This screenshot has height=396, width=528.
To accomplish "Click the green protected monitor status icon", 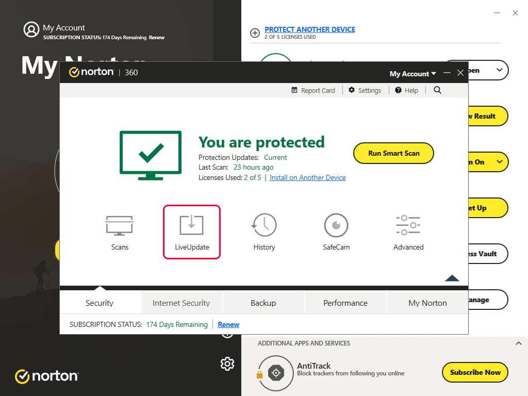I will click(151, 156).
